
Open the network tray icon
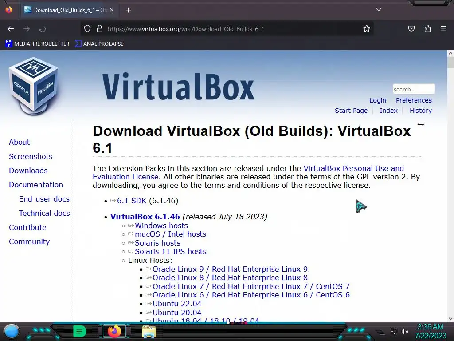pos(394,331)
